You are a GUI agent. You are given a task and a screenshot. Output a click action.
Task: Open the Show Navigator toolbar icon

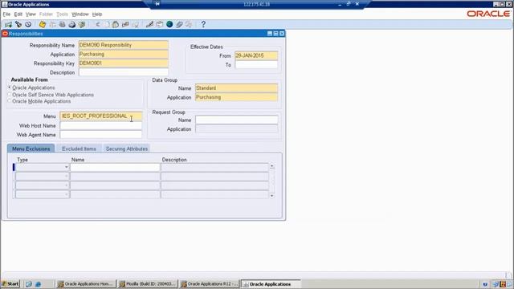[x=28, y=25]
